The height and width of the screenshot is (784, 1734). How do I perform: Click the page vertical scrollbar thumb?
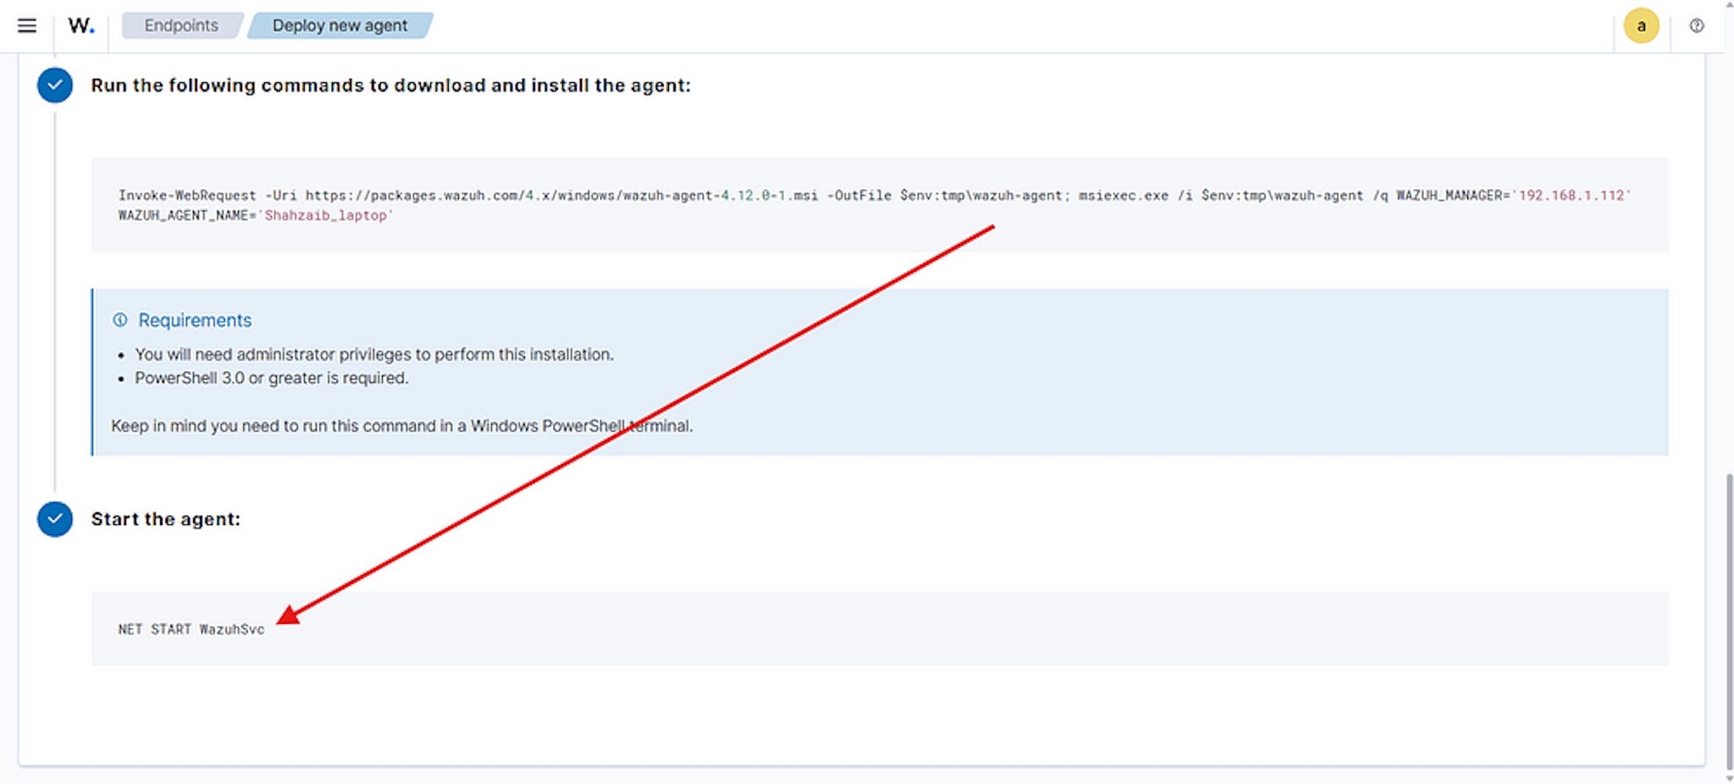pos(1729,622)
